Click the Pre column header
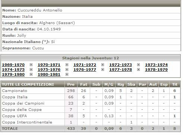Screen dimensions: 183x135 [71, 84]
